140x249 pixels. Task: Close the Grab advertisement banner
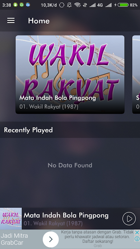tap(137, 233)
